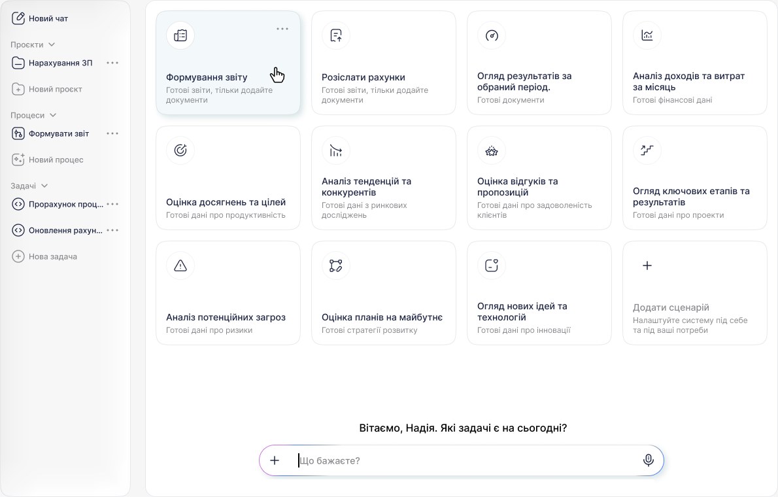Click the icon on Огляд нових ідей card

coord(492,266)
